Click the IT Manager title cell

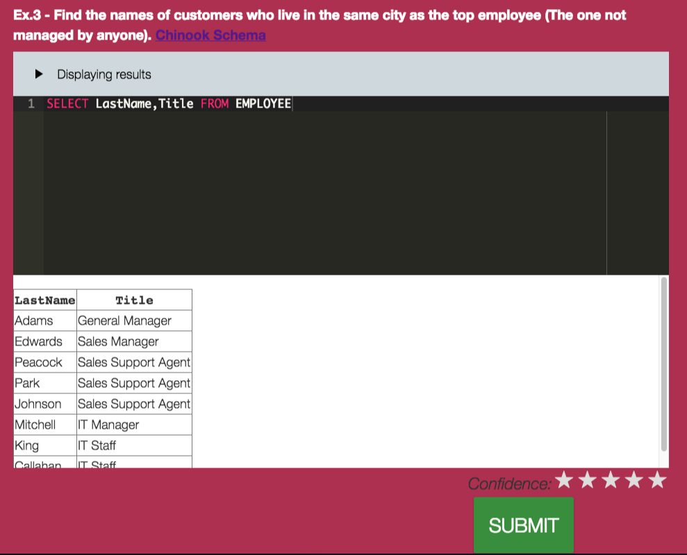(108, 425)
